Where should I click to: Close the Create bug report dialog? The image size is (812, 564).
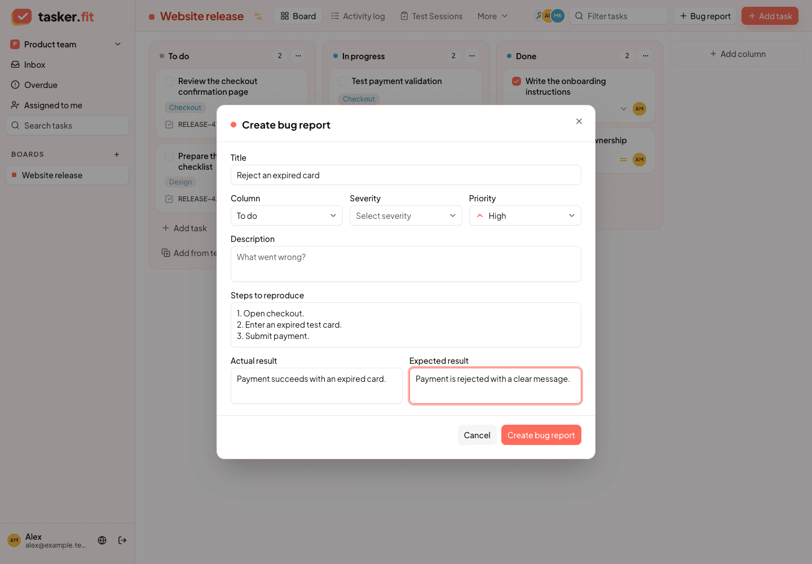tap(579, 121)
